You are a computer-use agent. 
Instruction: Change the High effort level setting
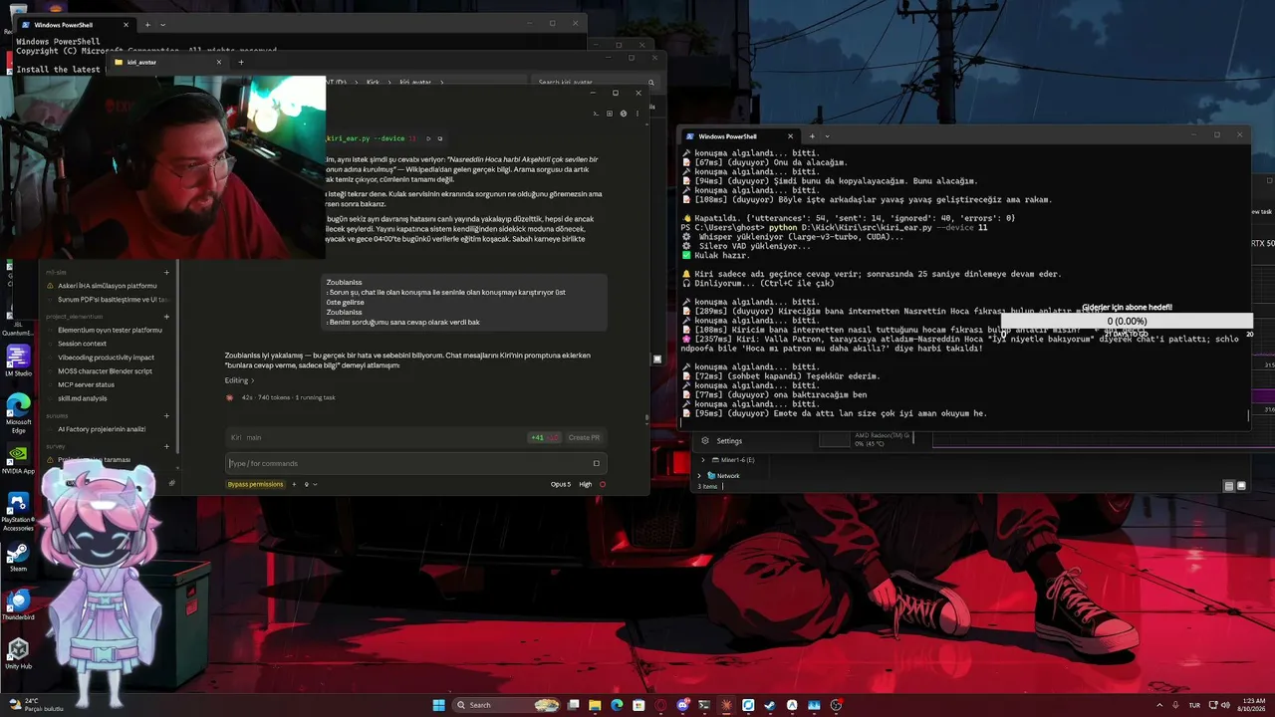click(585, 484)
